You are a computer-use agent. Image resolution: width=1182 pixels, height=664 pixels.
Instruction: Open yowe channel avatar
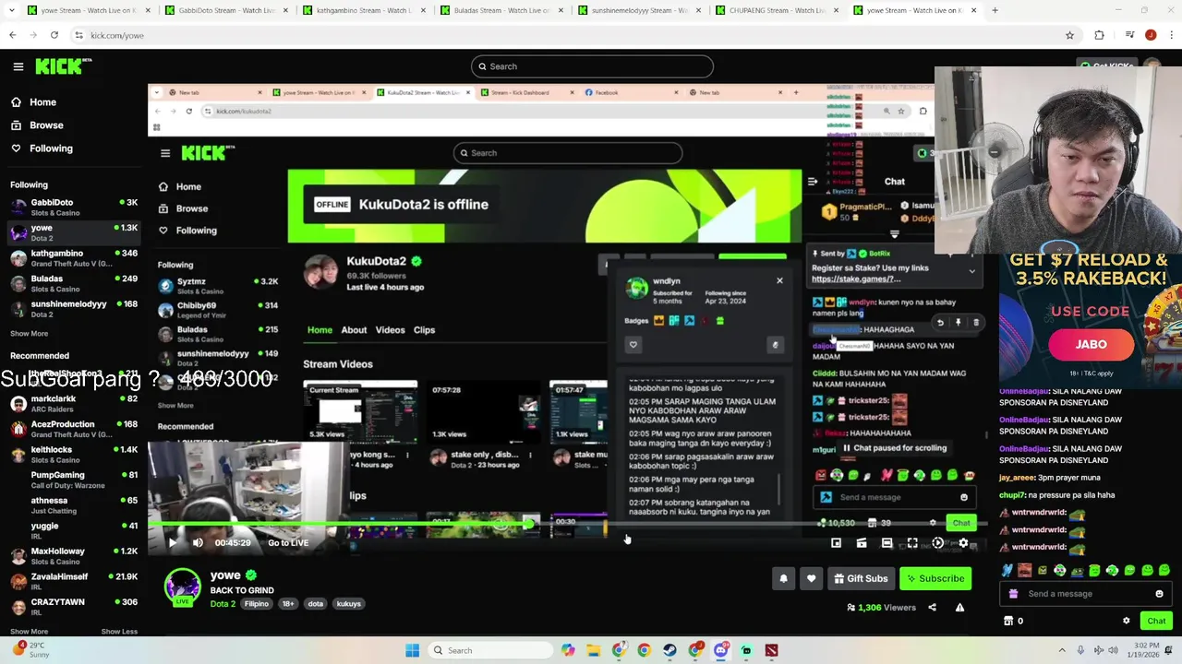(x=182, y=587)
